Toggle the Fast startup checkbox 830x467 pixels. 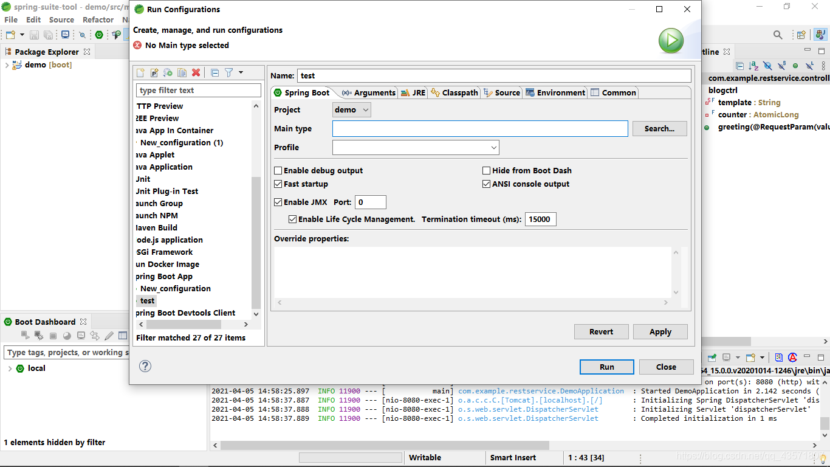(x=278, y=184)
